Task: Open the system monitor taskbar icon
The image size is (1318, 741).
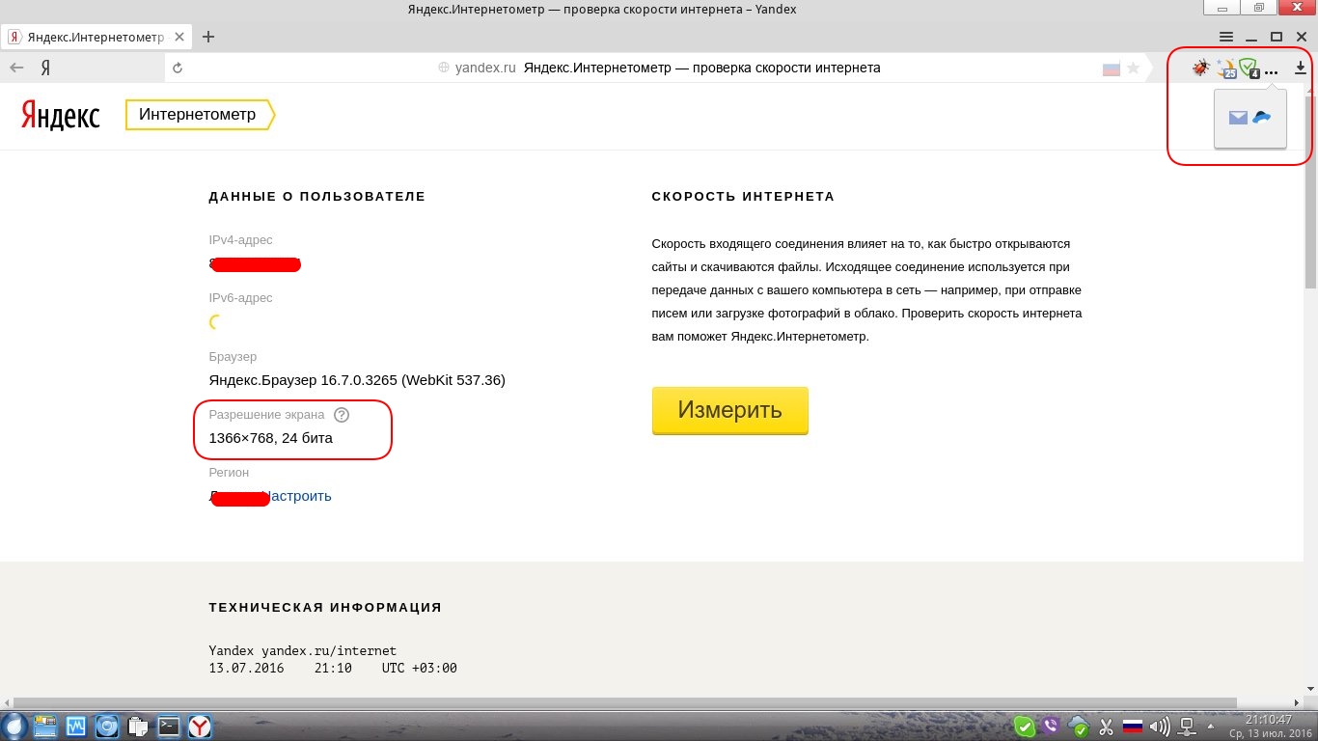Action: coord(76,726)
